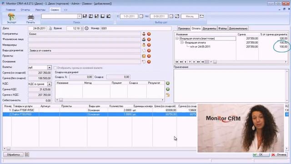Screen dimensions: 291x164
Task: Select the Daikin FT50F/R50C row
Action: click(x=100, y=110)
